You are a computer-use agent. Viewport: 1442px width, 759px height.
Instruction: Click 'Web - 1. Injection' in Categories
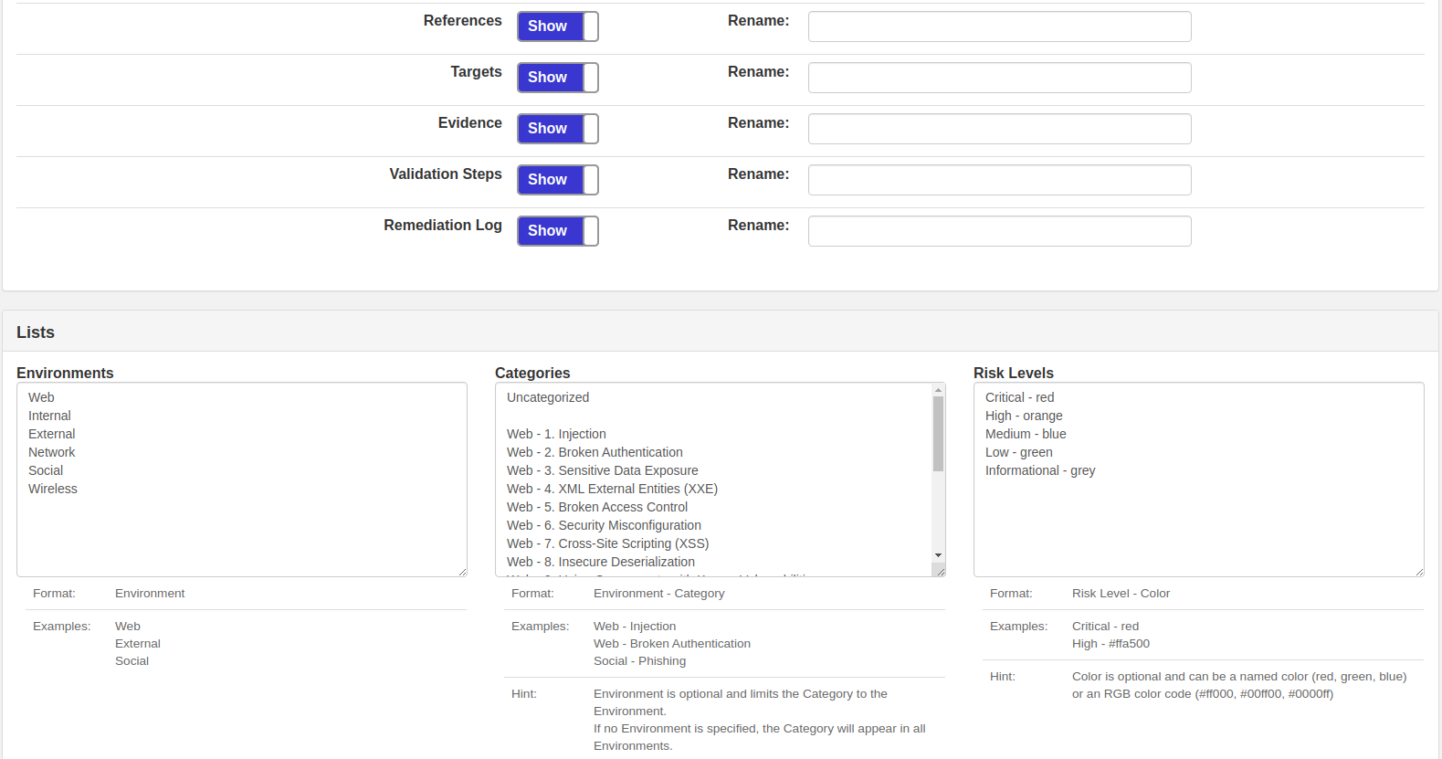(556, 434)
